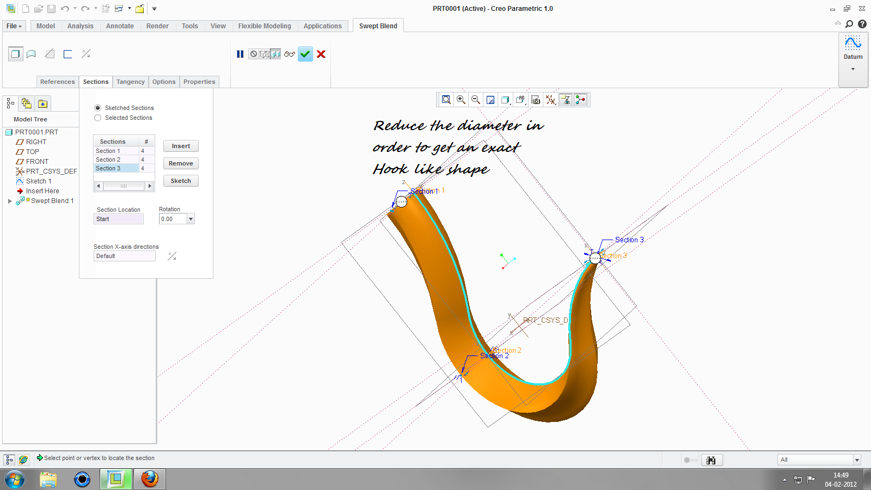Show the Model Tree navigator tab
The image size is (871, 490).
10,103
